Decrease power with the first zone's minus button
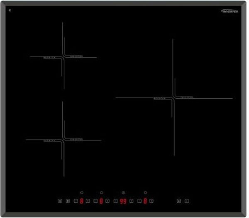The image size is (249, 218). pyautogui.click(x=76, y=201)
